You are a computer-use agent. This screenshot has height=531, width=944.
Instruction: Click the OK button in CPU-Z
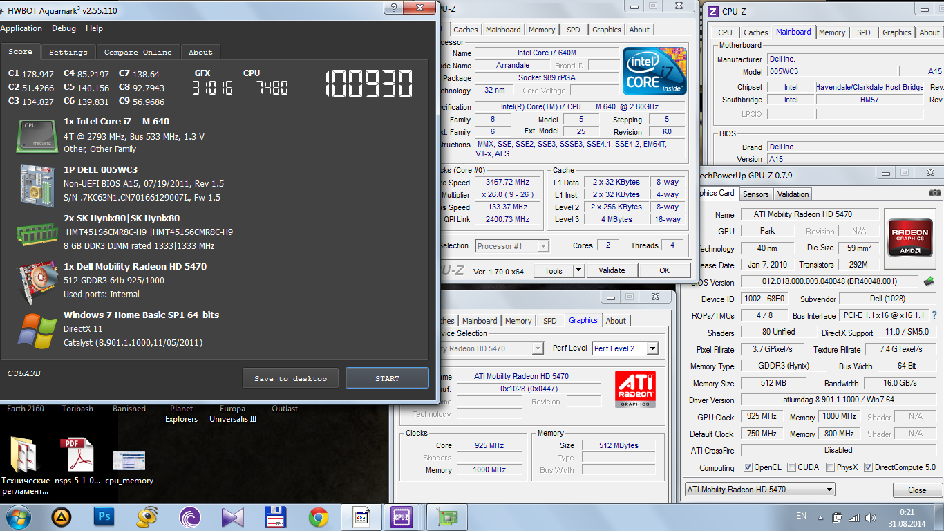point(664,270)
